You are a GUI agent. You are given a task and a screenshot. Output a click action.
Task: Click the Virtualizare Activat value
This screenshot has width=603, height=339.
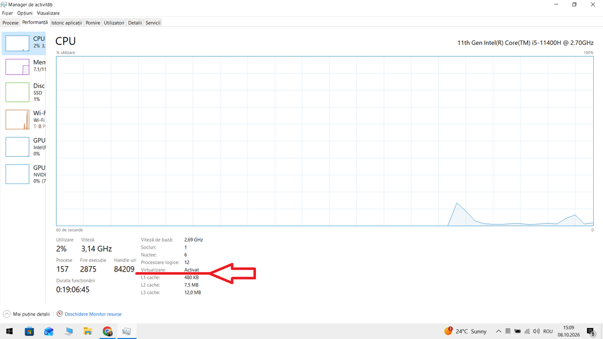[x=191, y=270]
